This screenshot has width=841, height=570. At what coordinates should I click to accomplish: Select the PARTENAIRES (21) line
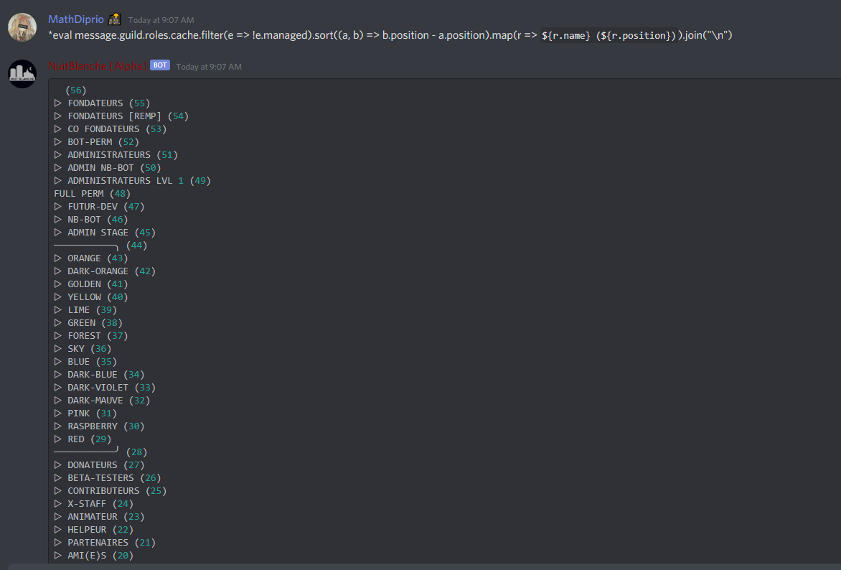tap(105, 542)
